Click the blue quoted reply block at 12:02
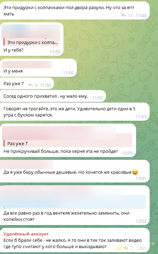The height and width of the screenshot is (254, 158). point(75,202)
